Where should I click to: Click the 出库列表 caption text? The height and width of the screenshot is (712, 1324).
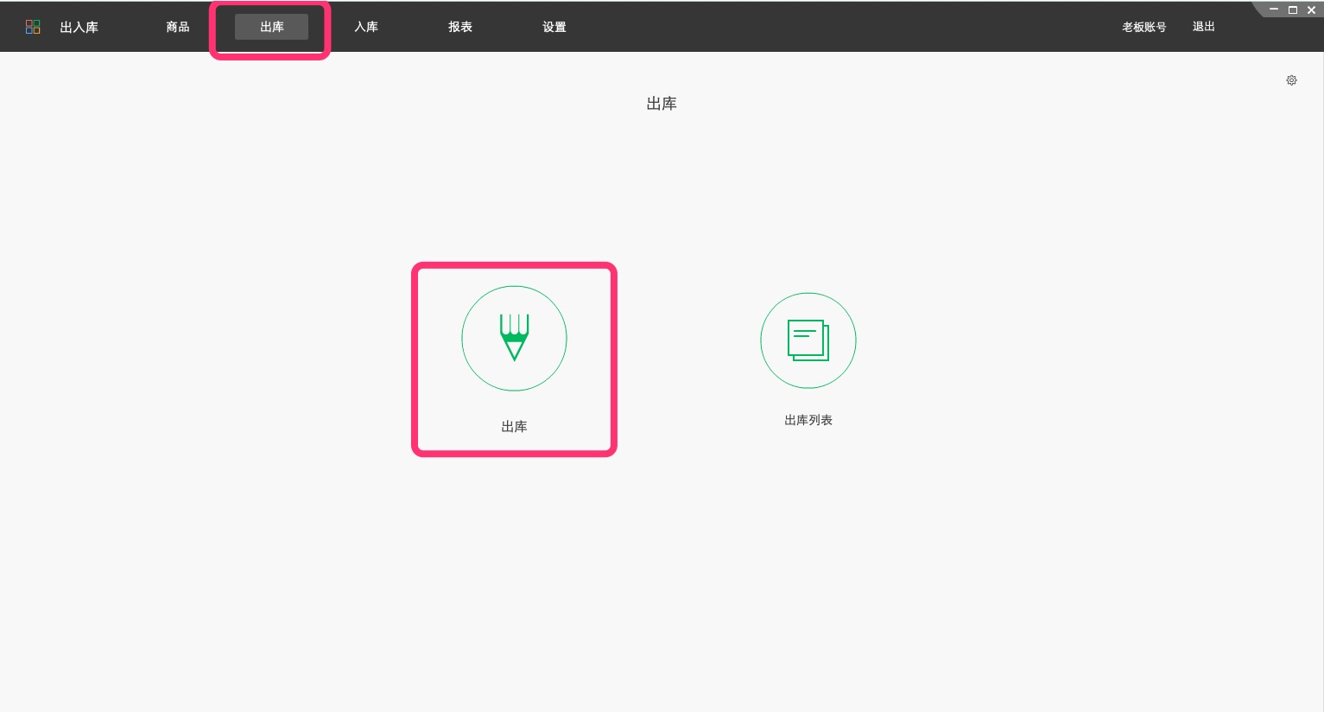pos(808,420)
